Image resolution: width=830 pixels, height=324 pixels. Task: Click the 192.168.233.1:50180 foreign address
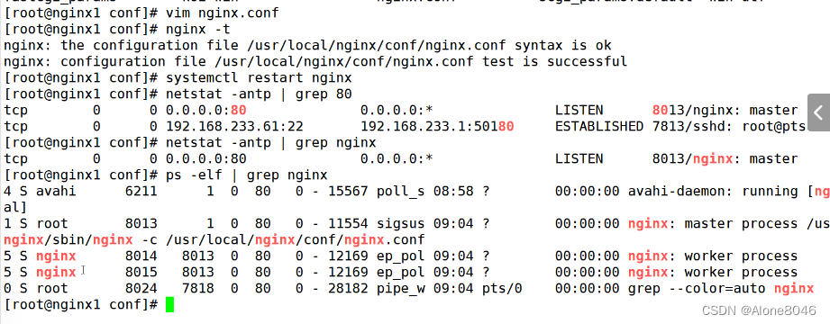(437, 126)
